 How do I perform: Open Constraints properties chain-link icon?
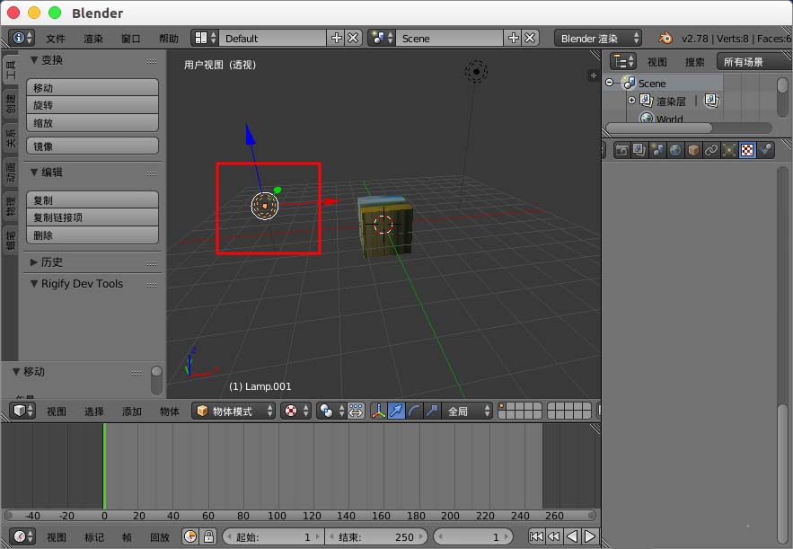tap(711, 150)
